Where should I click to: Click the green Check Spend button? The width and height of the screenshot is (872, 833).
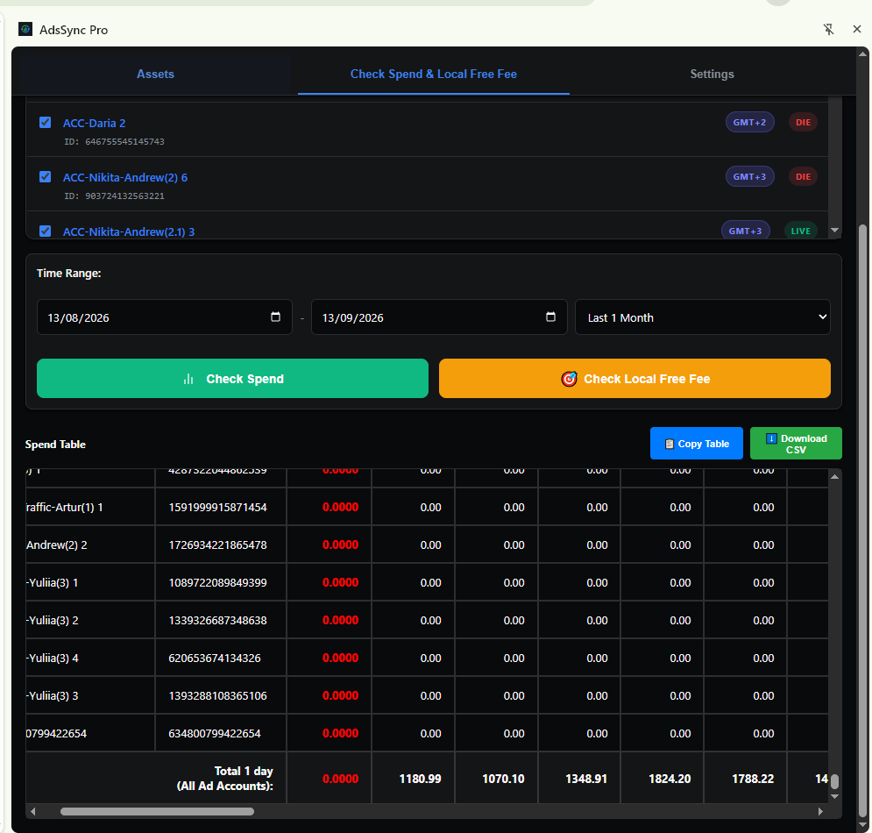click(x=232, y=379)
